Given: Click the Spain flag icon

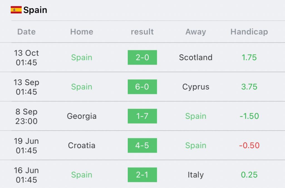Looking at the screenshot, I should click(x=16, y=10).
